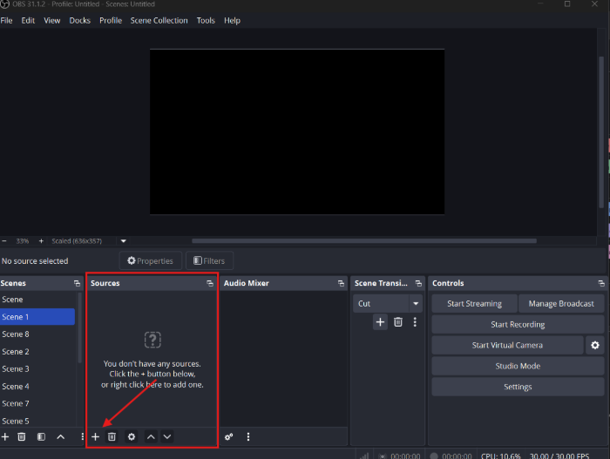This screenshot has height=459, width=610.
Task: Open Audio Mixer three-dot options menu
Action: (x=248, y=436)
